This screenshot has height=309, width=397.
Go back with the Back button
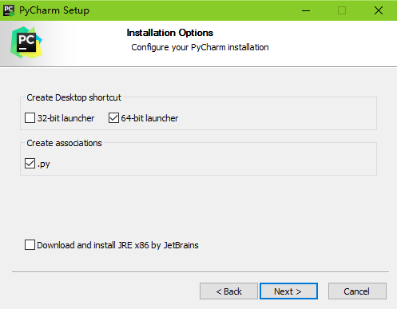click(228, 291)
